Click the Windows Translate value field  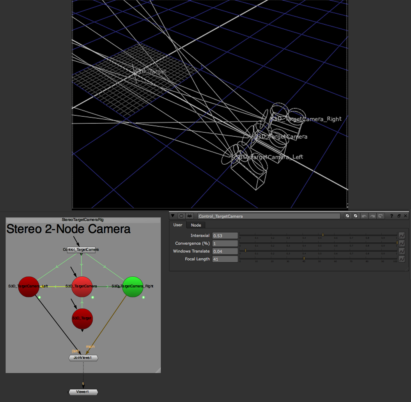pyautogui.click(x=225, y=251)
